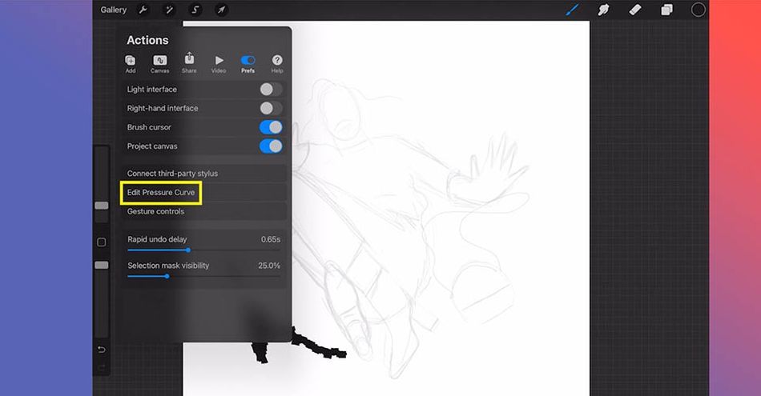This screenshot has height=396, width=761.
Task: Open Gesture controls
Action: (x=203, y=211)
